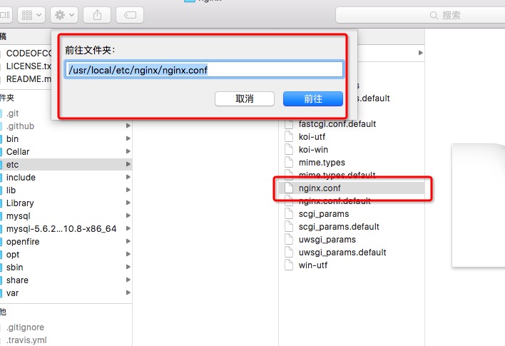The width and height of the screenshot is (505, 346).
Task: Click the scgi_params file icon
Action: coord(289,214)
